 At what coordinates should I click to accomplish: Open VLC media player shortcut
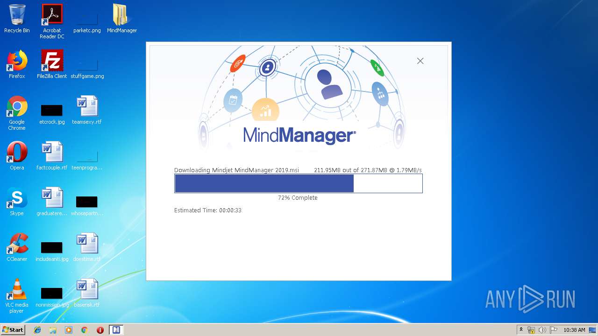click(17, 296)
